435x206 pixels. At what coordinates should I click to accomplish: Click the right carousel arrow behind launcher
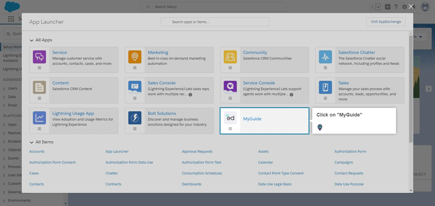[x=428, y=89]
